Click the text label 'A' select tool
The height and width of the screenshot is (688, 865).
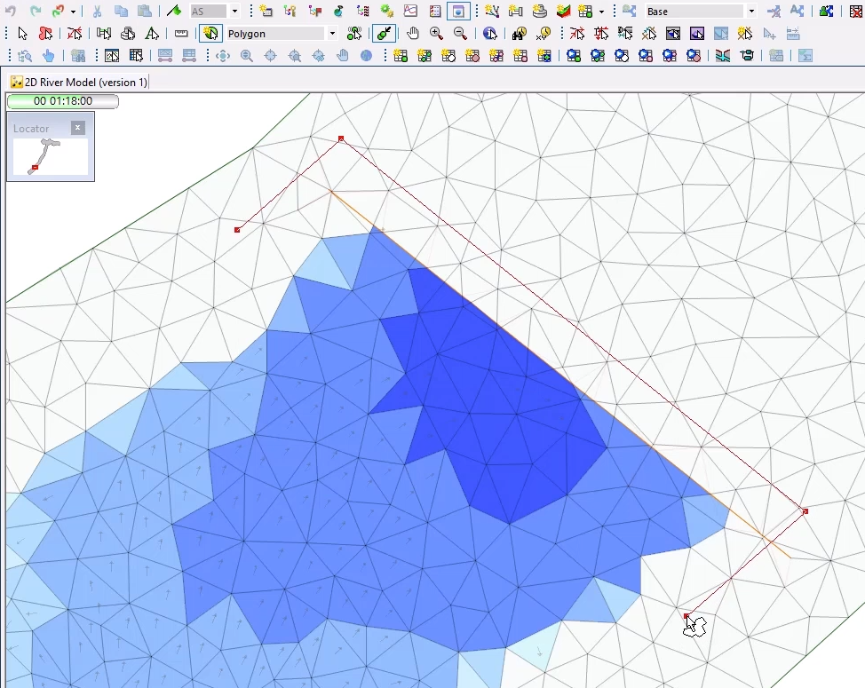click(x=152, y=34)
